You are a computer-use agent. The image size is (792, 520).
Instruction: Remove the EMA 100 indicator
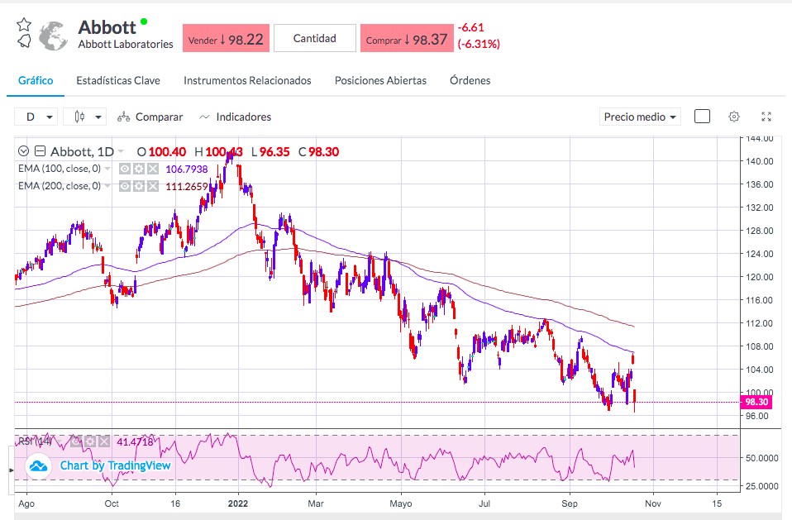coord(153,169)
